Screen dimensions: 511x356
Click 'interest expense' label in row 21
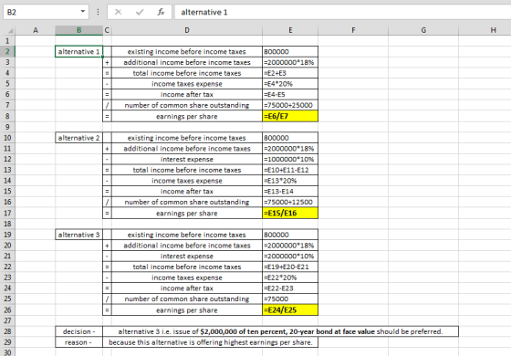(x=187, y=256)
